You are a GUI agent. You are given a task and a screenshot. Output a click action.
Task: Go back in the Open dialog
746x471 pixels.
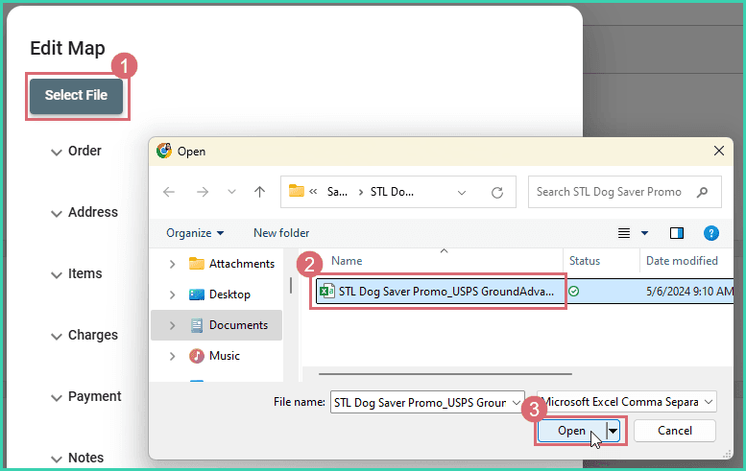(169, 192)
